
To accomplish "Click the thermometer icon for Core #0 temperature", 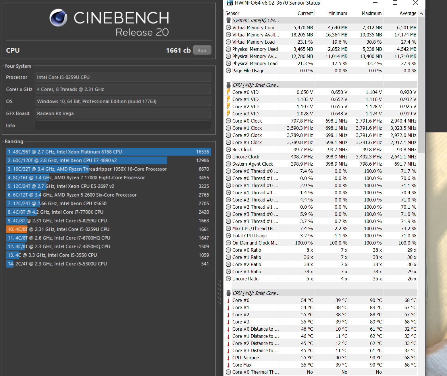I will pos(228,301).
